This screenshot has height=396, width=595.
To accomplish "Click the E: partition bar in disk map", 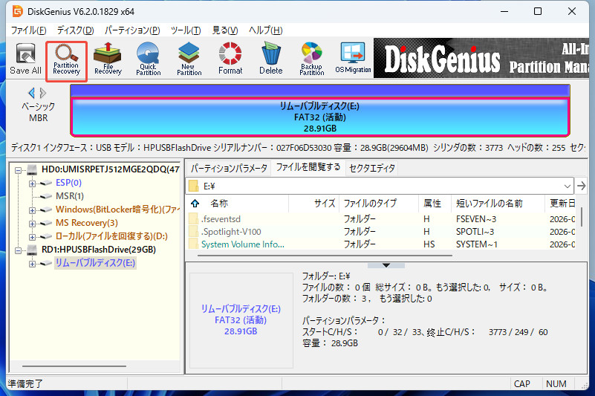I will (320, 117).
